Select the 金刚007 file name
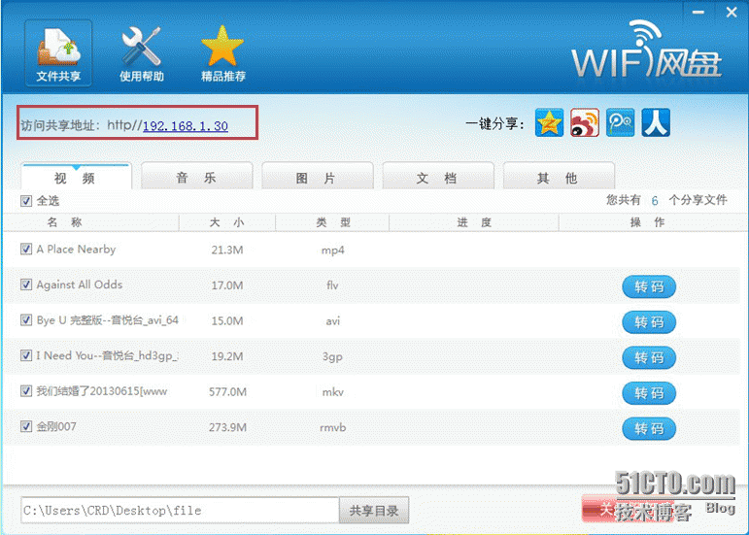749x535 pixels. [x=56, y=426]
